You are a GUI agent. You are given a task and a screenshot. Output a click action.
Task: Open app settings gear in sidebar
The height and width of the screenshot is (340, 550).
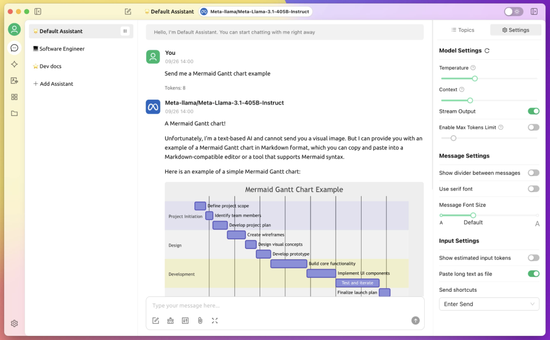point(14,323)
